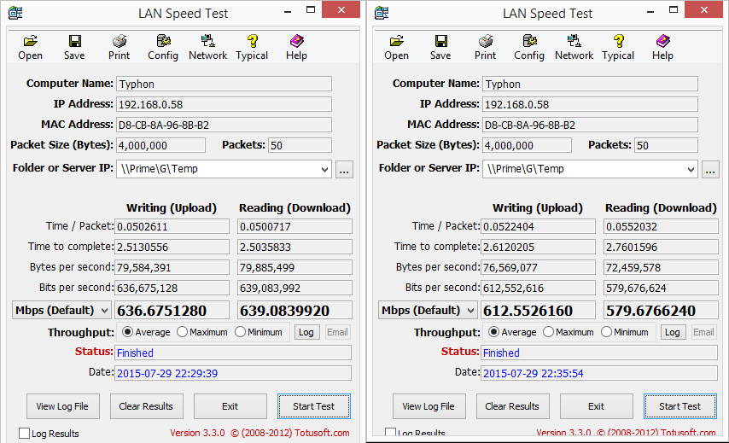The width and height of the screenshot is (729, 443).
Task: Select Maximum throughput in left window
Action: 202,332
